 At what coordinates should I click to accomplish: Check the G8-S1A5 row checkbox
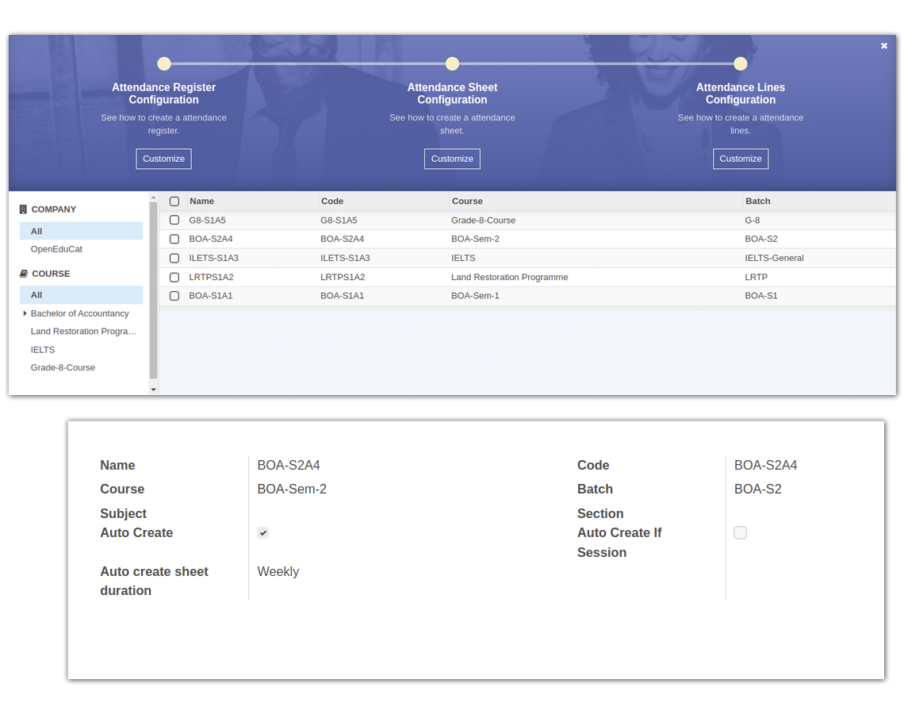pos(174,220)
